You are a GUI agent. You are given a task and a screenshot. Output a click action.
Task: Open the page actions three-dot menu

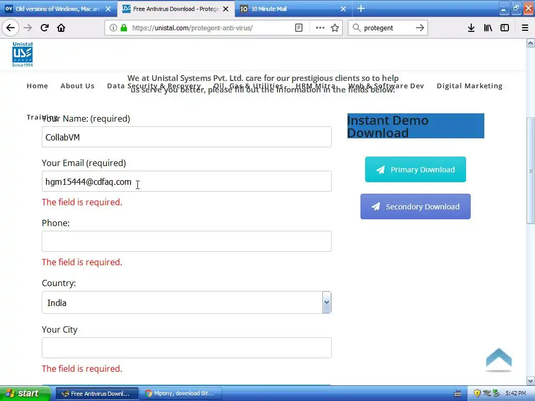click(320, 28)
